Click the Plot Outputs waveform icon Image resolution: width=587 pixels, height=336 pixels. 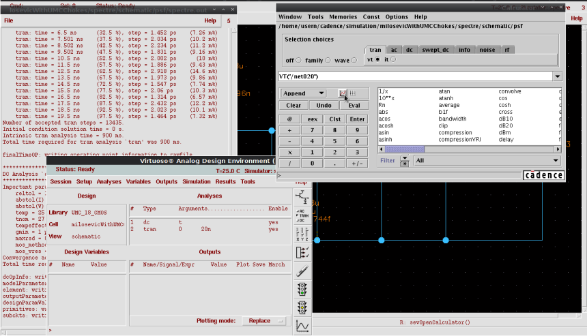pos(302,326)
